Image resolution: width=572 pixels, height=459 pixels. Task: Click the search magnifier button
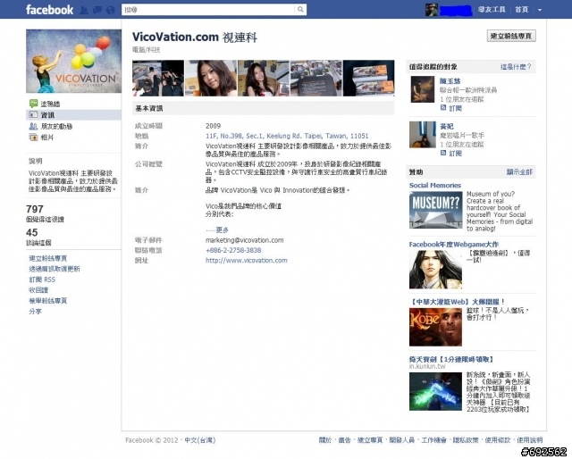tap(300, 10)
